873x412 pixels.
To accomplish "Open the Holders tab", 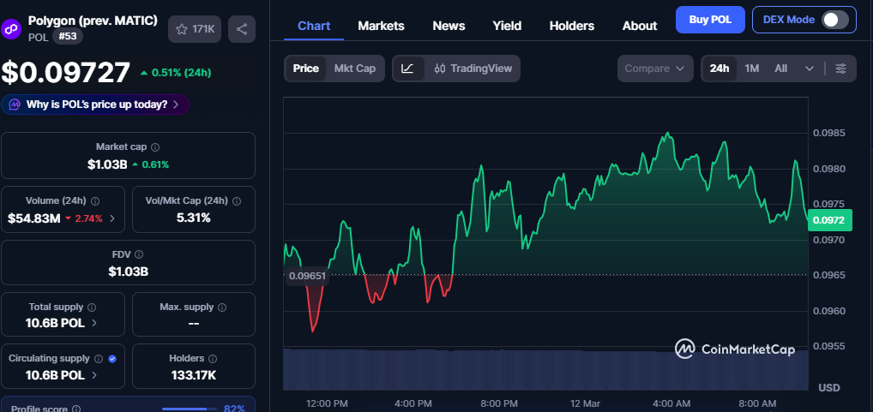I will tap(572, 26).
